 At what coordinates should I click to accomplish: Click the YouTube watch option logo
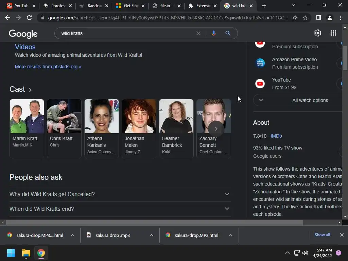(260, 84)
